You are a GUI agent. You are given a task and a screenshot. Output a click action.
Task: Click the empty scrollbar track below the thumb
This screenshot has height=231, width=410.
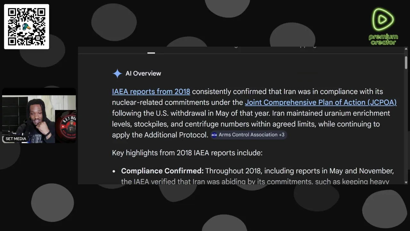click(x=406, y=128)
